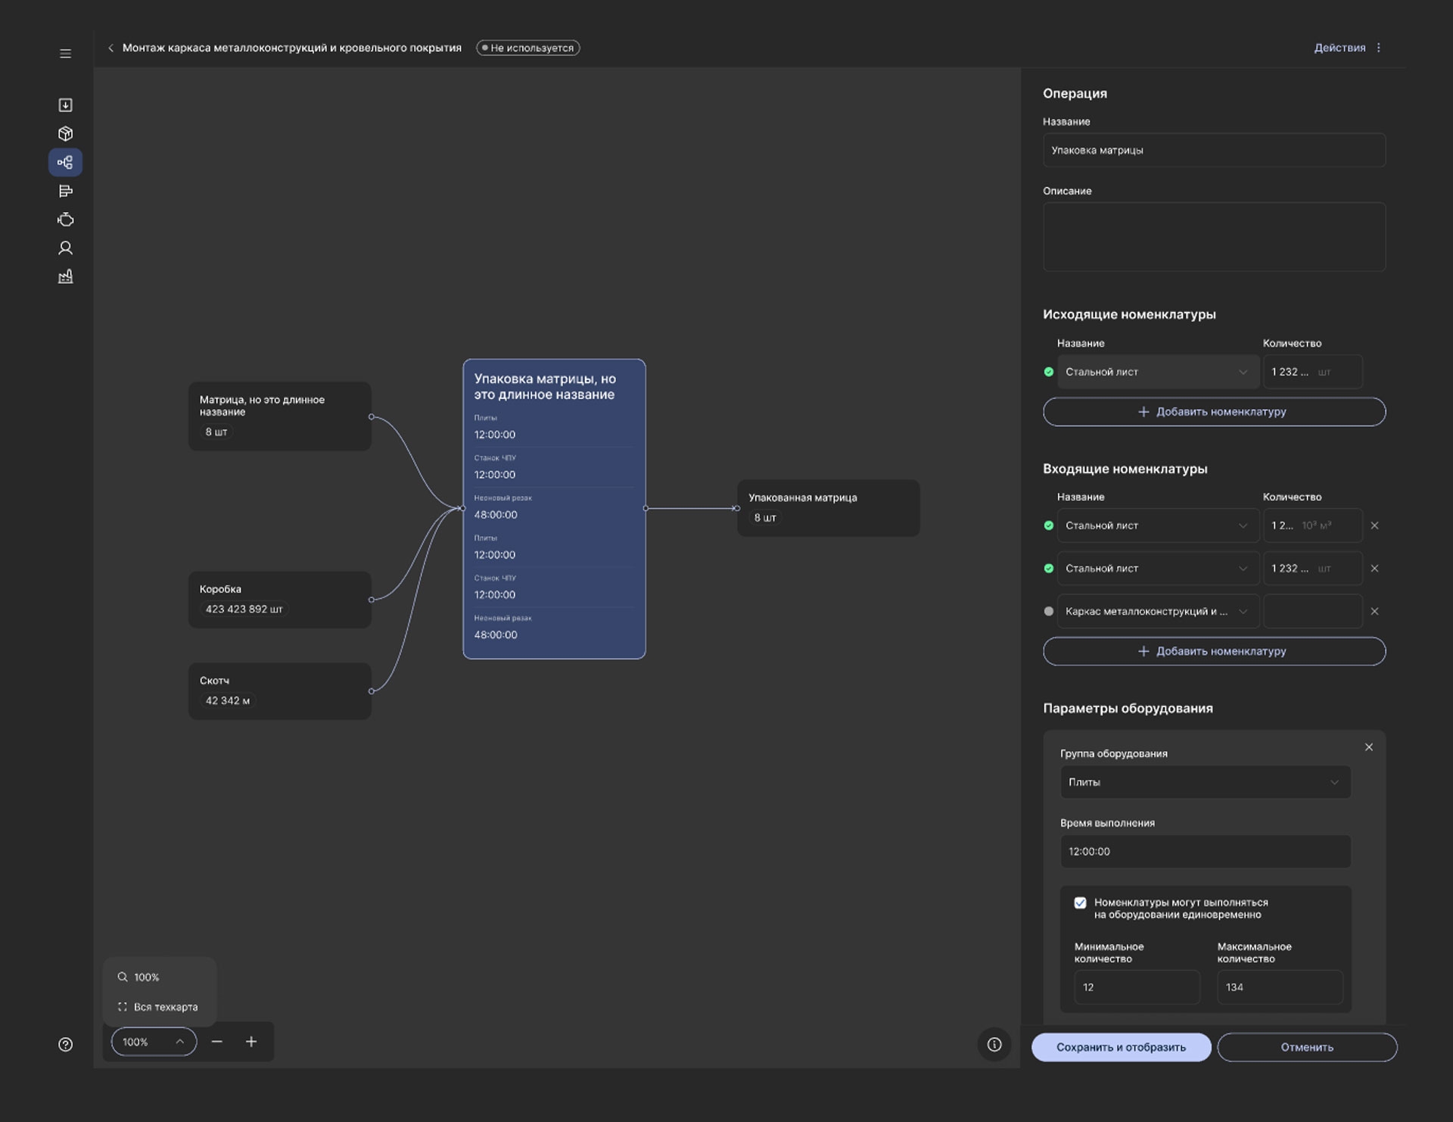The image size is (1453, 1122).
Task: Open the hamburger menu in sidebar
Action: coord(65,54)
